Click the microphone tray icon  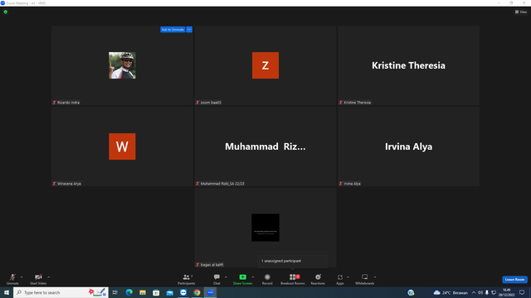[487, 292]
